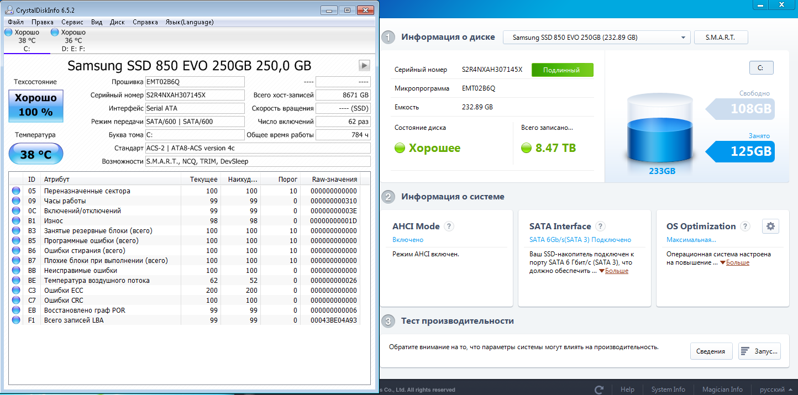The image size is (798, 395).
Task: Click the 38 °C temperature indicator
Action: 36,154
